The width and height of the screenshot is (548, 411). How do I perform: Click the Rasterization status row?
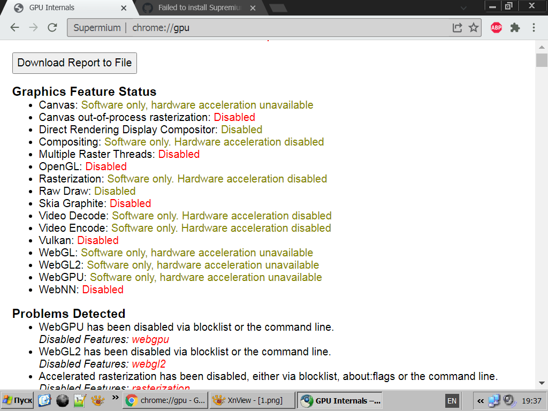[x=183, y=179]
